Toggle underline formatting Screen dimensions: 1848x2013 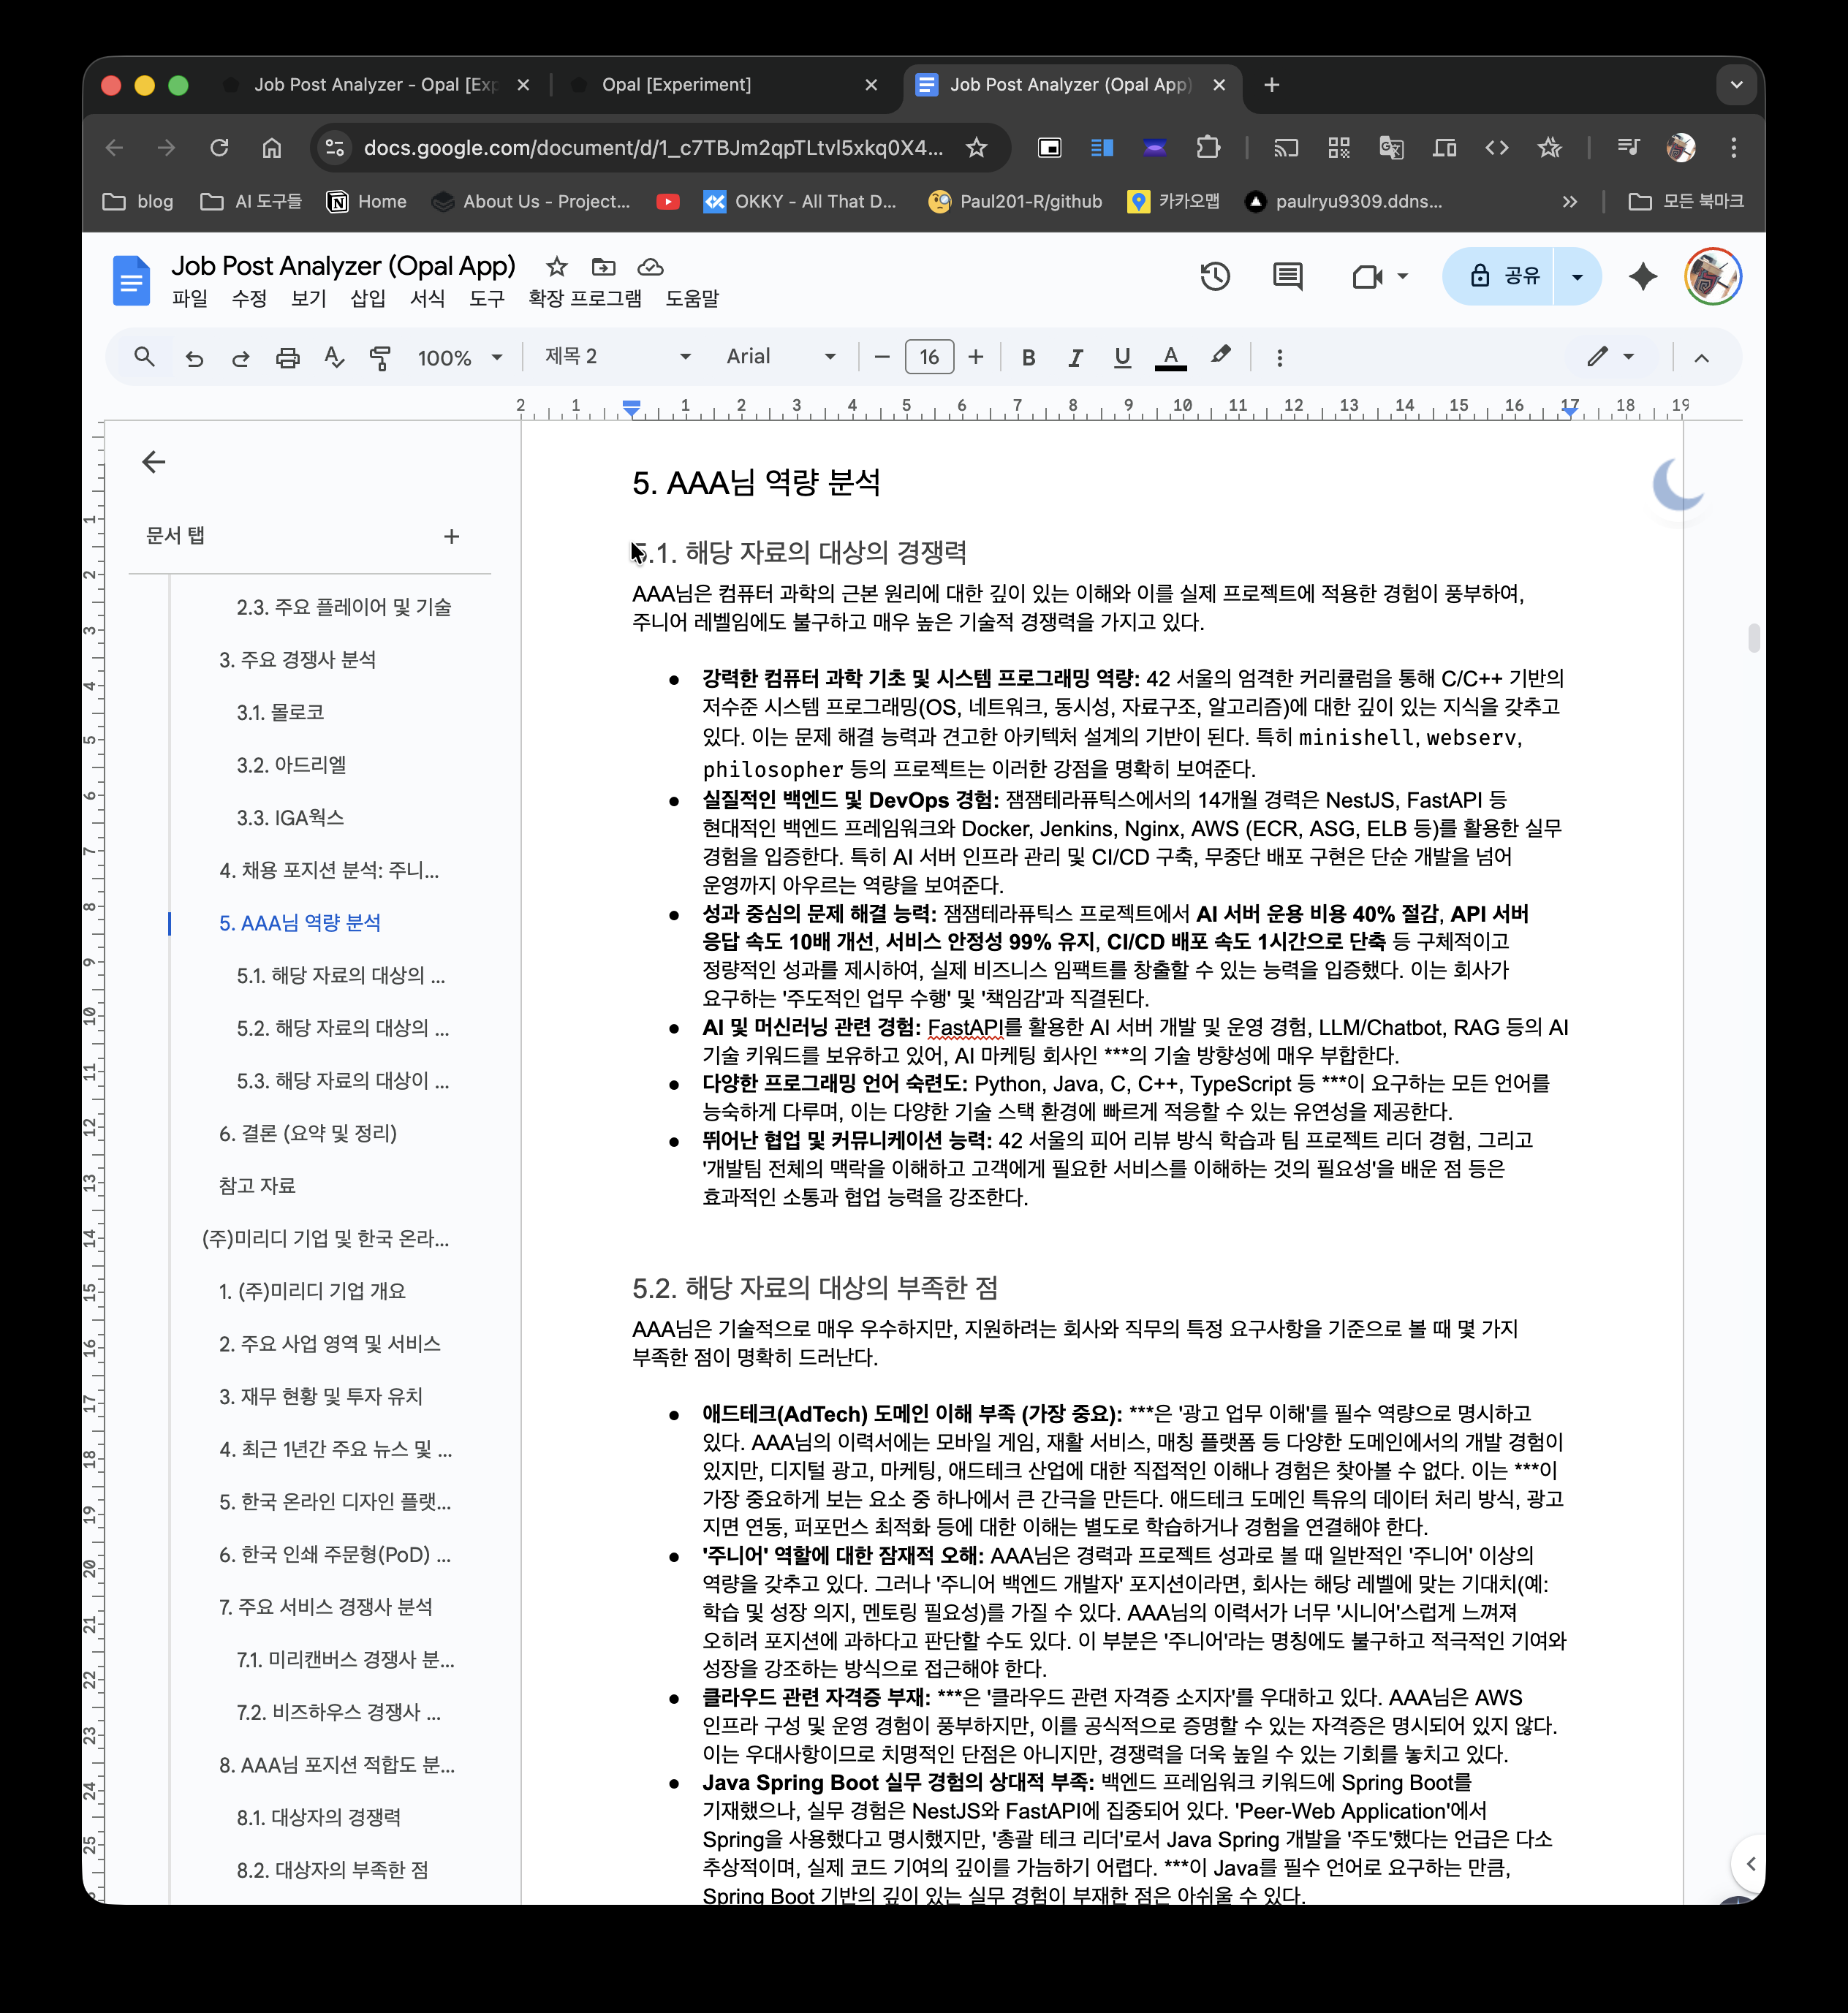point(1122,357)
